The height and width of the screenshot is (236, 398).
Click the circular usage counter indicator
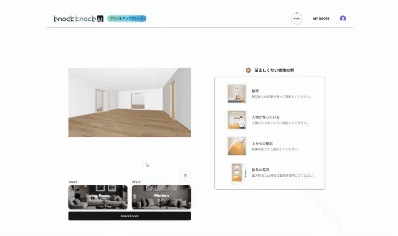pos(296,18)
